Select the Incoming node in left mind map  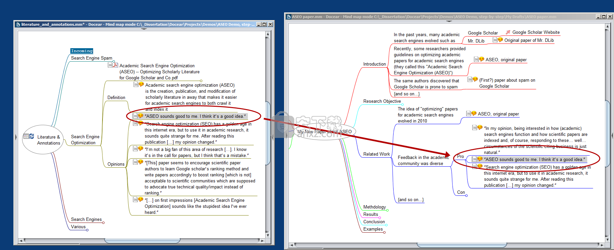82,51
